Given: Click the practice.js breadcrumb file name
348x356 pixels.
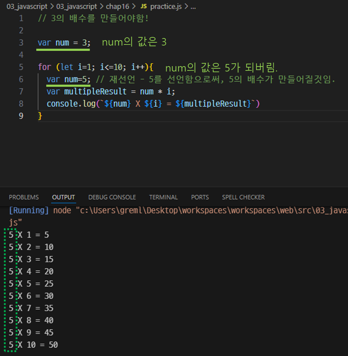Looking at the screenshot, I should (166, 6).
